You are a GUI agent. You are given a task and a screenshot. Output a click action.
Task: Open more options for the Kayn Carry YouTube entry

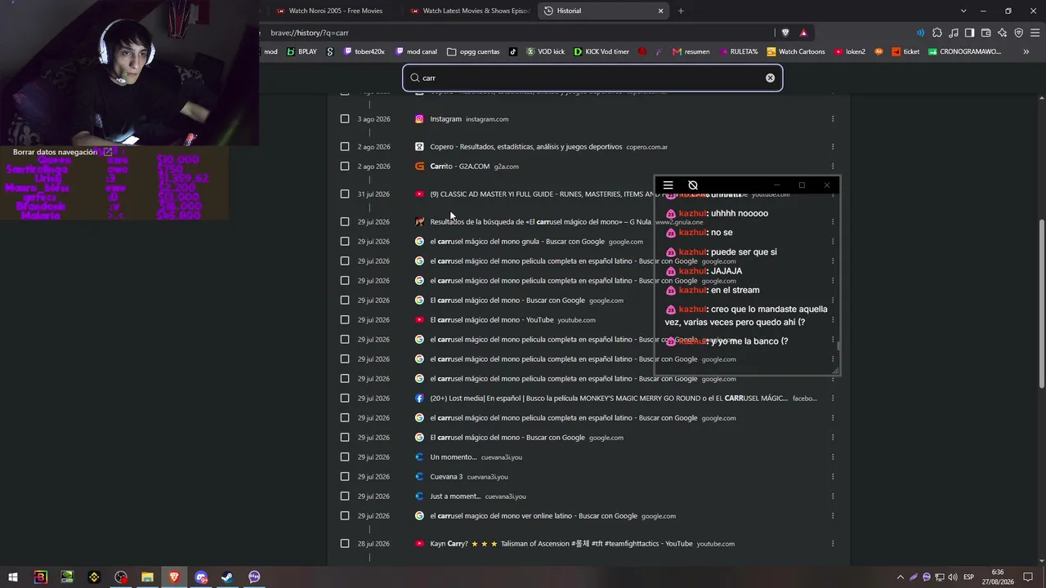coord(833,544)
